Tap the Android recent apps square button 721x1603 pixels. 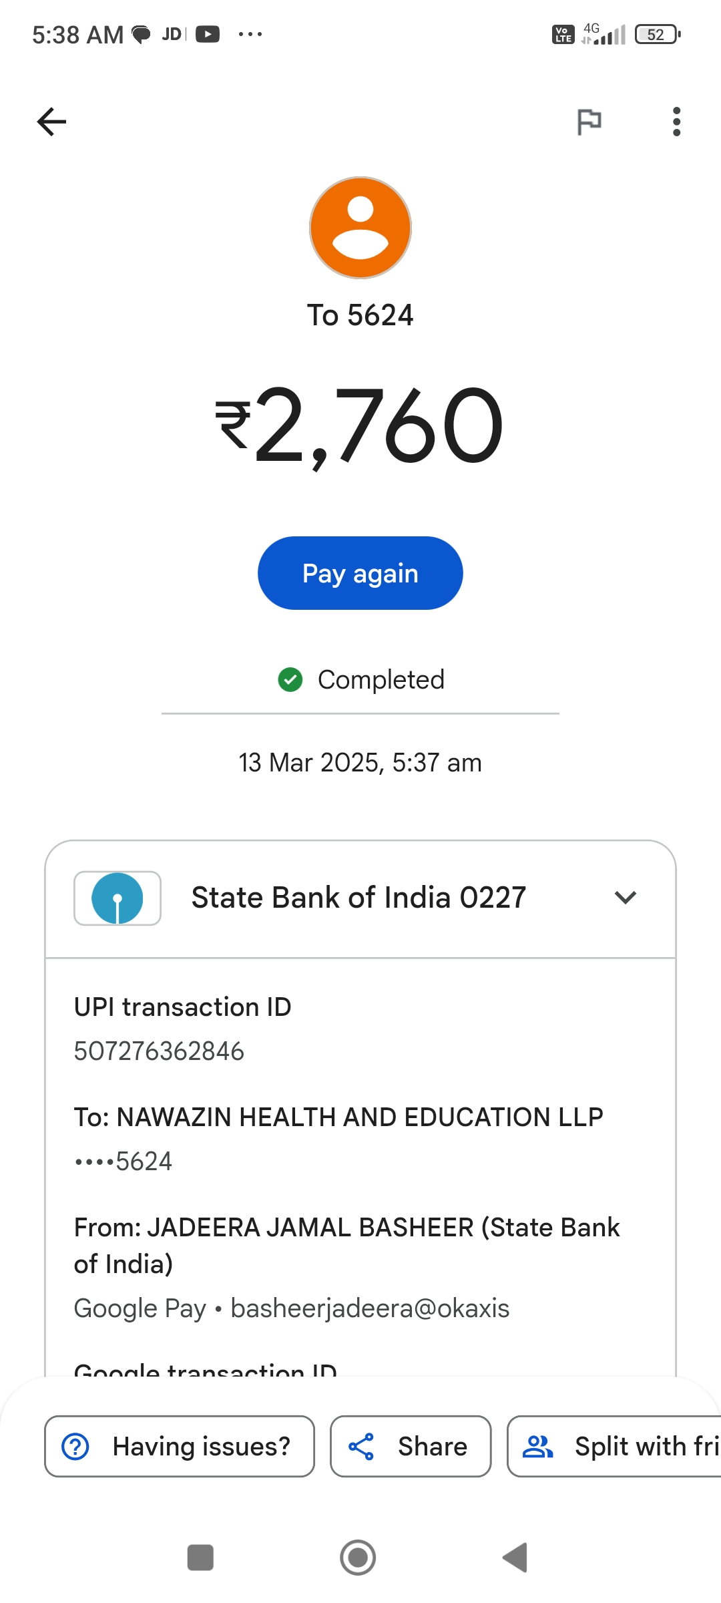coord(200,1558)
